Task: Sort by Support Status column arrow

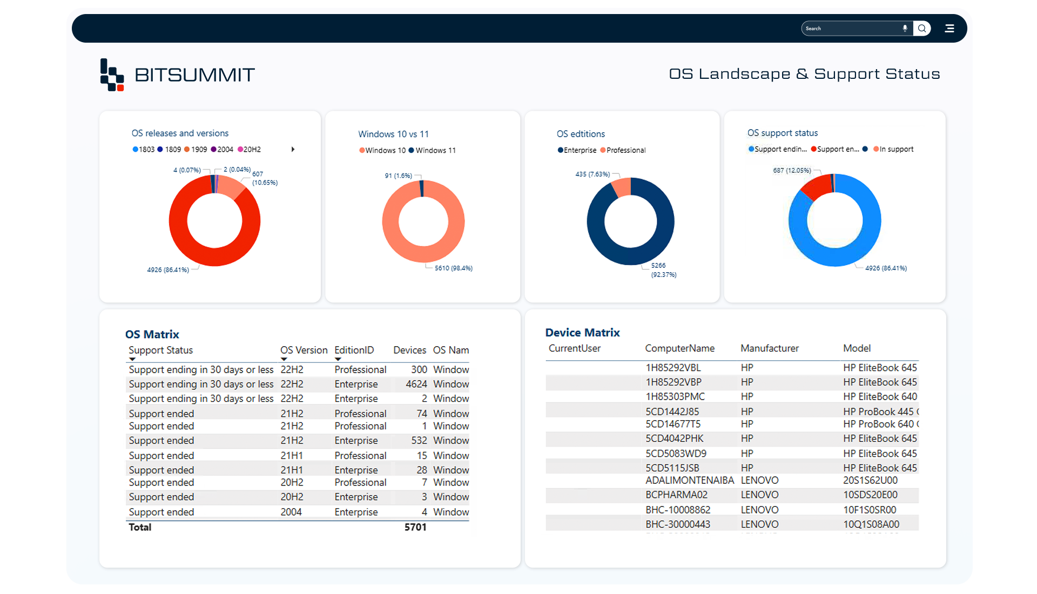Action: click(132, 359)
